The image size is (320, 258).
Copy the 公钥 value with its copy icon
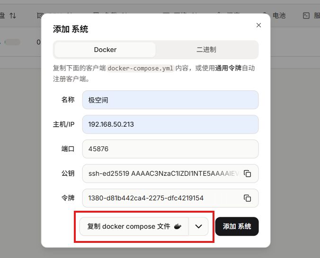tap(247, 173)
